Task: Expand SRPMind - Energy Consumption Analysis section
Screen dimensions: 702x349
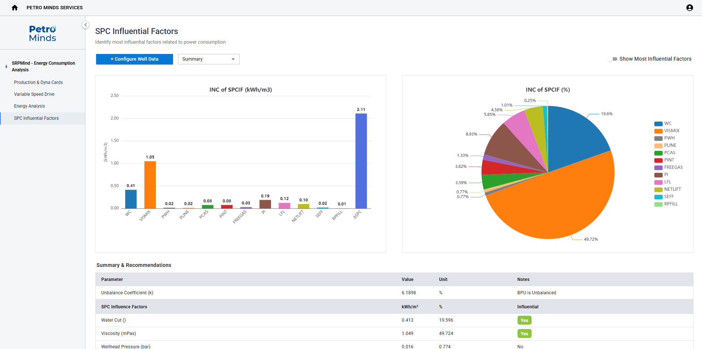Action: point(43,67)
